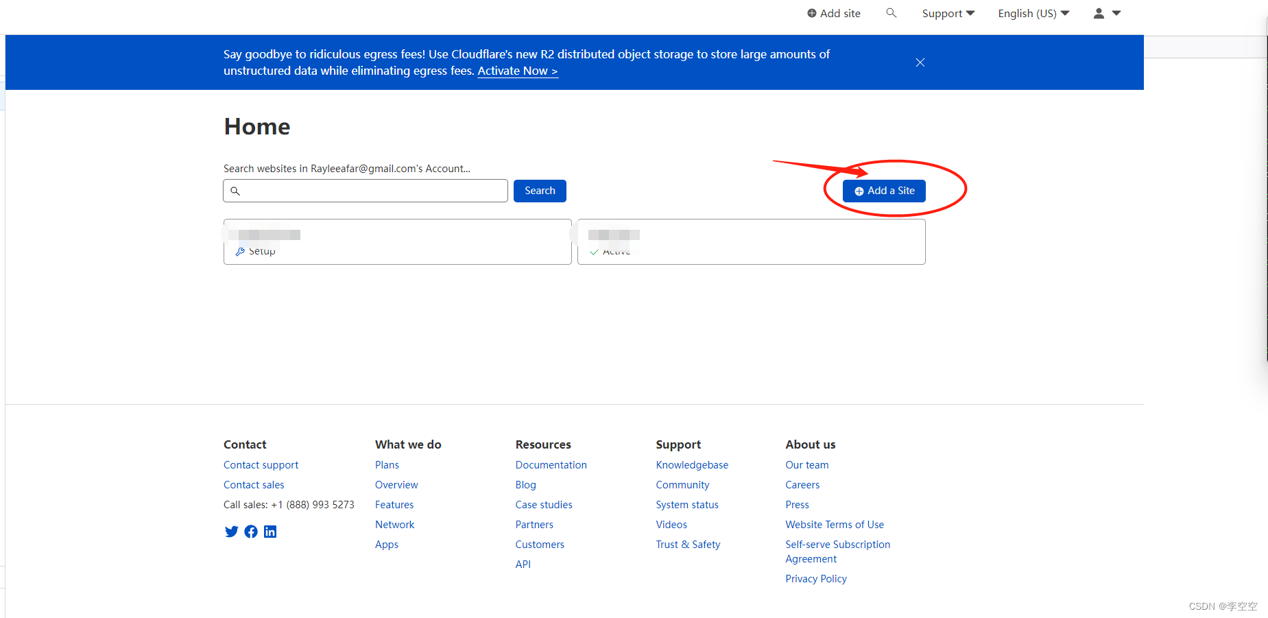Image resolution: width=1268 pixels, height=618 pixels.
Task: Open the site card with Active status
Action: click(x=752, y=241)
